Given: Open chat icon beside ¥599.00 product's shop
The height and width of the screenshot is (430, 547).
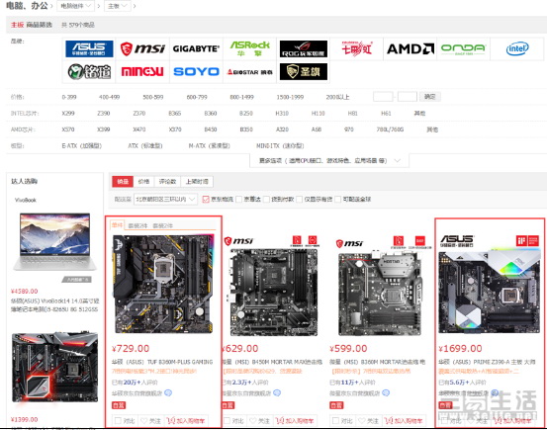Looking at the screenshot, I should click(x=386, y=393).
